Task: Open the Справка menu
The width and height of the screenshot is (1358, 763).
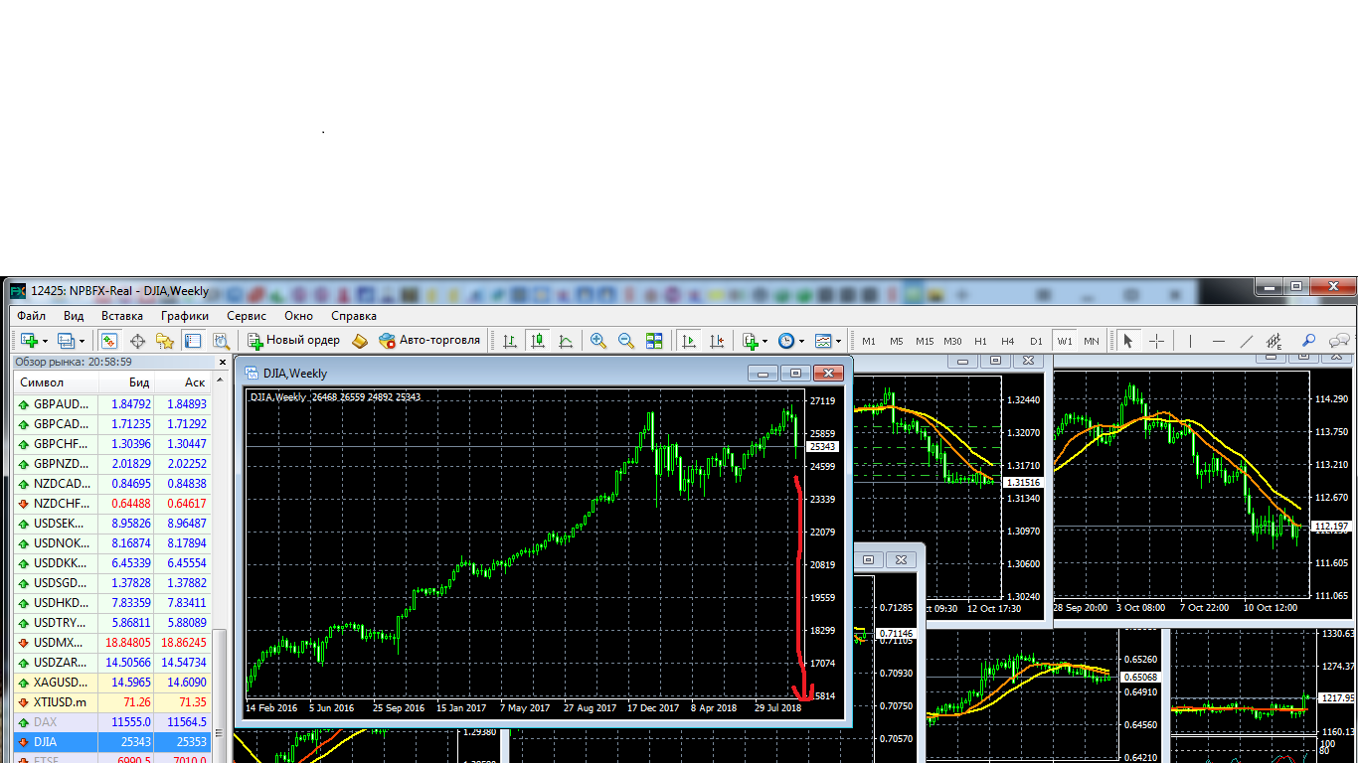Action: tap(353, 316)
